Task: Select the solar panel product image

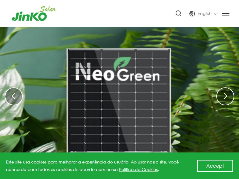Action: tap(119, 101)
